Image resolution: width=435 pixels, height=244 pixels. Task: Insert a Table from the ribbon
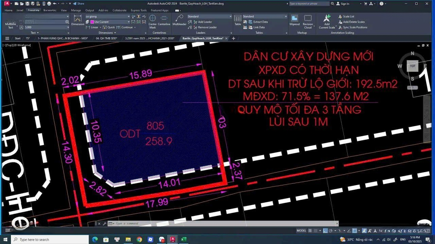[x=238, y=20]
